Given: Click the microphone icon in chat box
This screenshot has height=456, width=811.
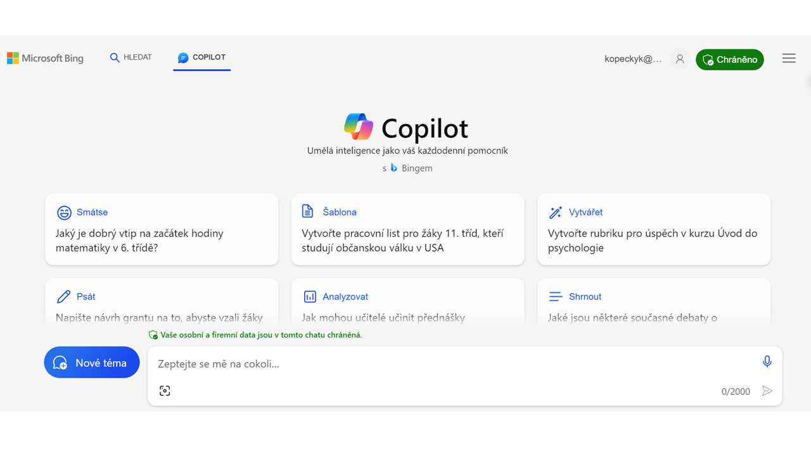Looking at the screenshot, I should point(767,362).
